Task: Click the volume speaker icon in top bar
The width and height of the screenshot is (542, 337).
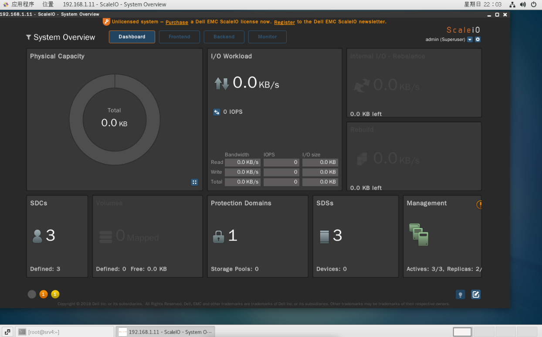Action: point(523,4)
